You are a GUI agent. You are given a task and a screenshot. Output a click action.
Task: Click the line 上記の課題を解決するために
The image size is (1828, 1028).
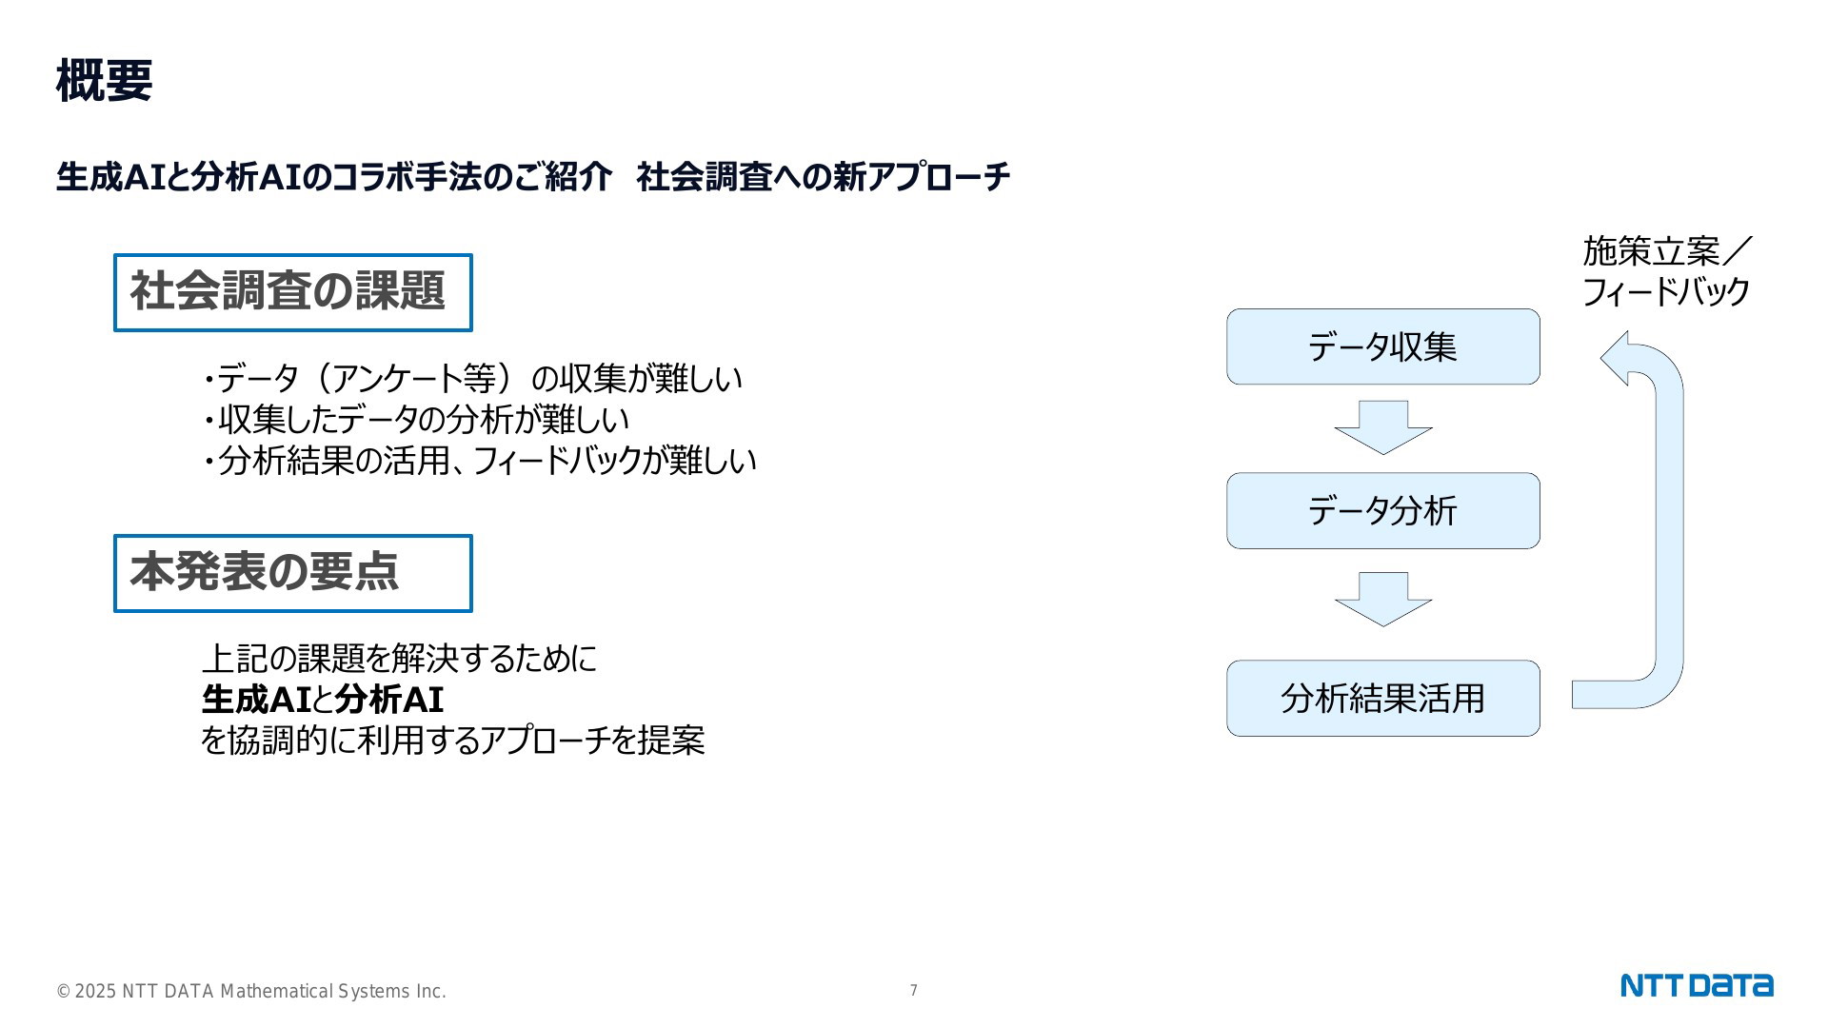click(399, 659)
